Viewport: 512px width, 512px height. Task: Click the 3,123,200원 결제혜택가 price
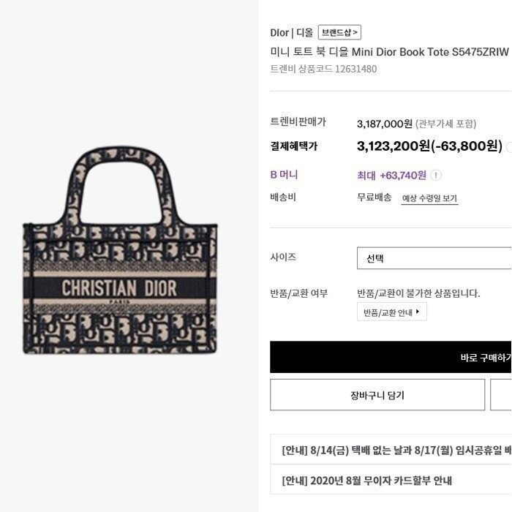[x=394, y=146]
